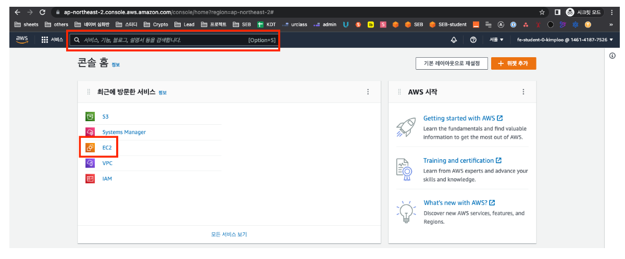Viewport: 625px width, 259px height.
Task: Open the sheets bookmark folder
Action: click(27, 24)
